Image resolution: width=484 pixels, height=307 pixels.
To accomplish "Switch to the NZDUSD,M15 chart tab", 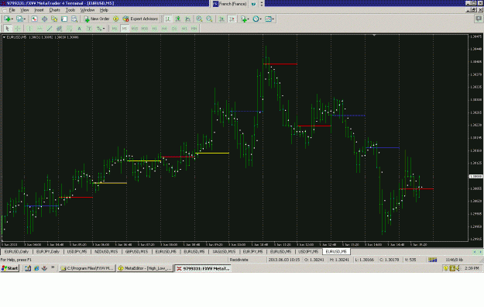I will click(x=106, y=252).
